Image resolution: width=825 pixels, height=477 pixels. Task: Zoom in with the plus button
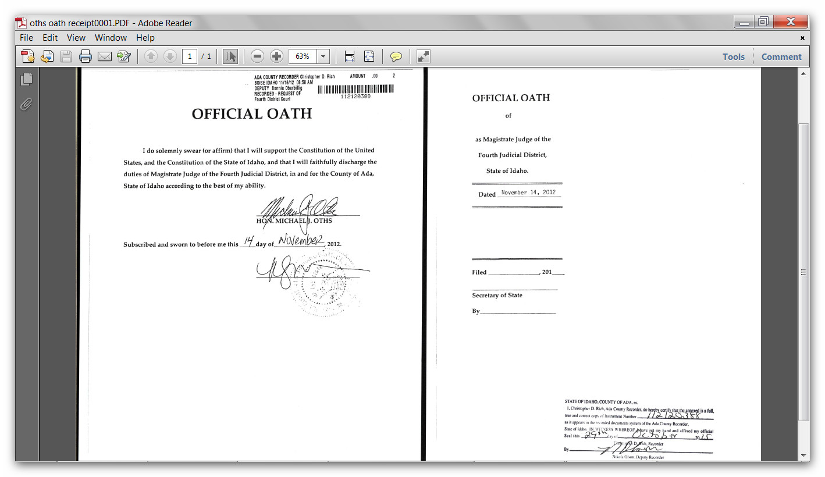277,56
